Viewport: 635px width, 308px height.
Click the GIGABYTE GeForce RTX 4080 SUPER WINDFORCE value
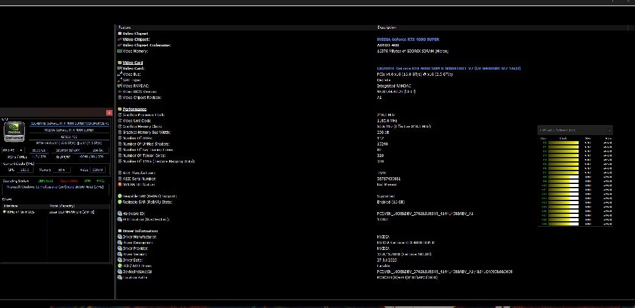coord(449,68)
